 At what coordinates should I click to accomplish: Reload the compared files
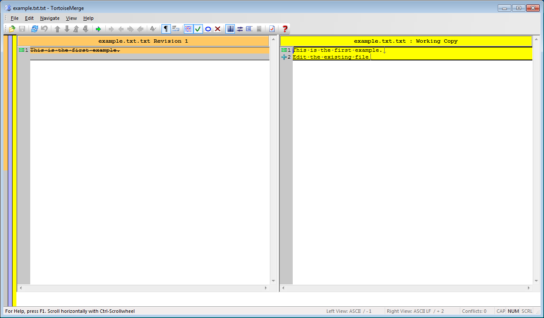[35, 29]
